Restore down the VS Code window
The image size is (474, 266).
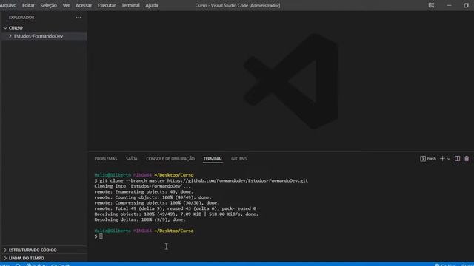[x=466, y=5]
